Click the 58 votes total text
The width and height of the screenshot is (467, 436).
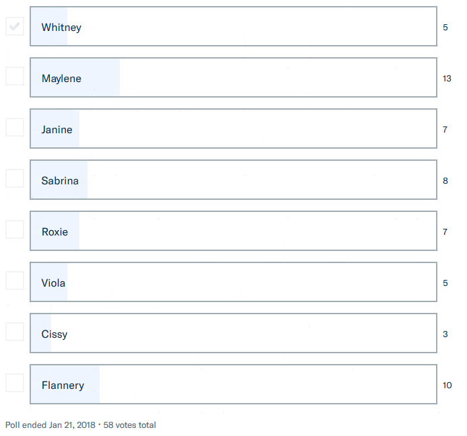130,425
